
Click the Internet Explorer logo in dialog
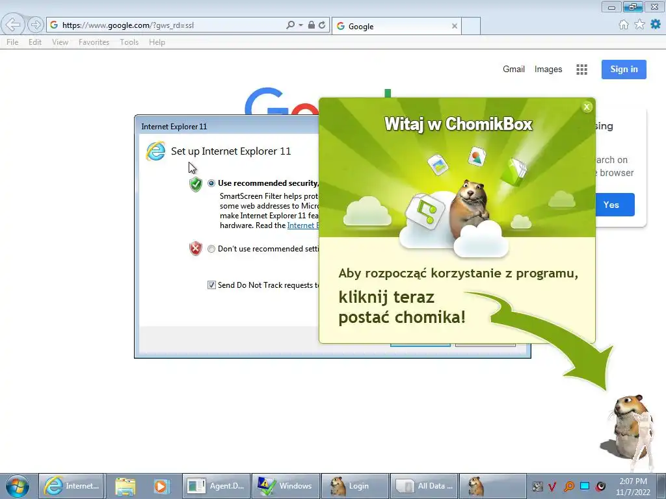tap(155, 151)
